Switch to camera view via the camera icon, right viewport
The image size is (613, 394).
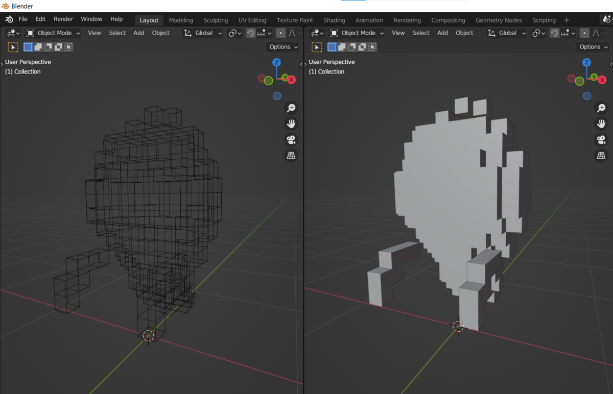tap(601, 139)
